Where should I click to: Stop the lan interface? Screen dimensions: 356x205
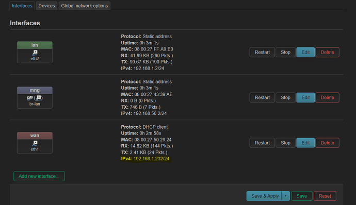click(285, 52)
